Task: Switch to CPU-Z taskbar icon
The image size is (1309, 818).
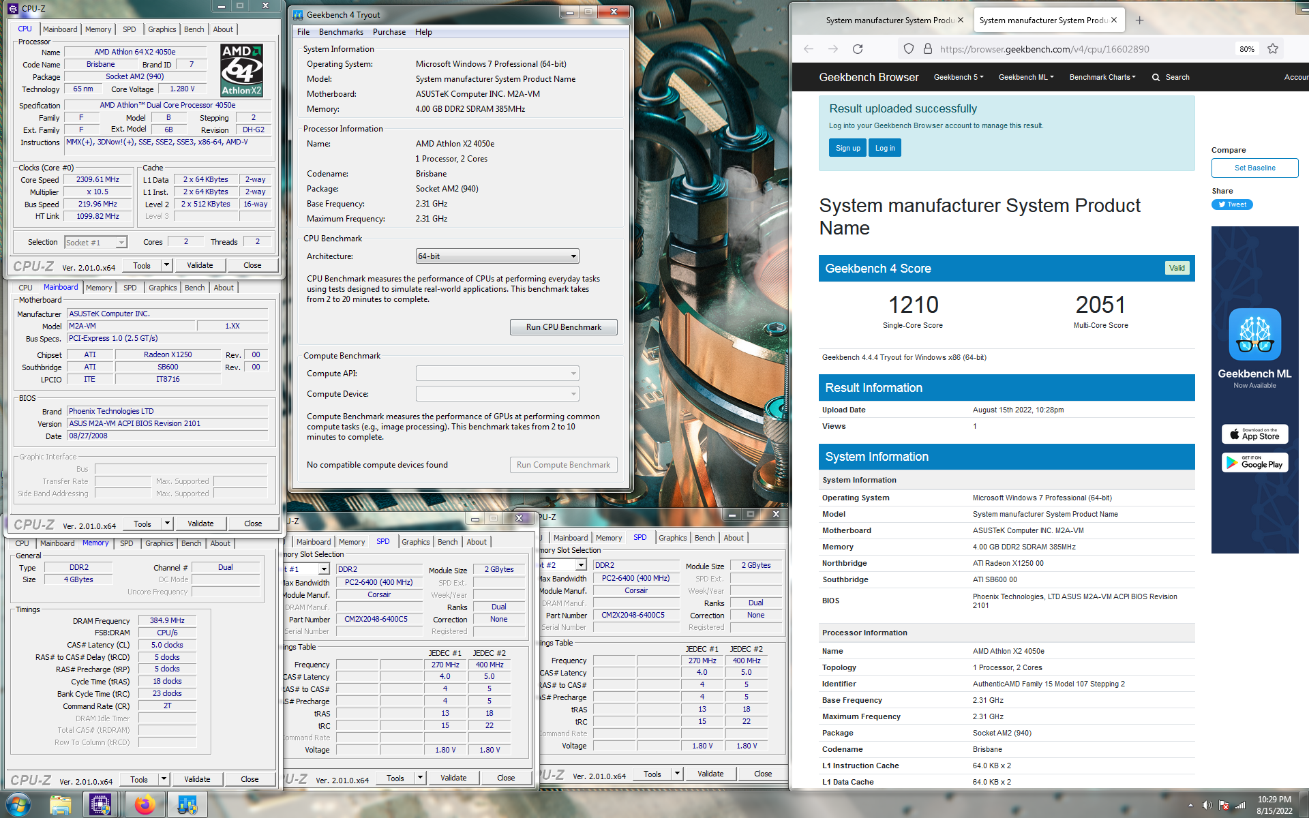Action: click(101, 805)
